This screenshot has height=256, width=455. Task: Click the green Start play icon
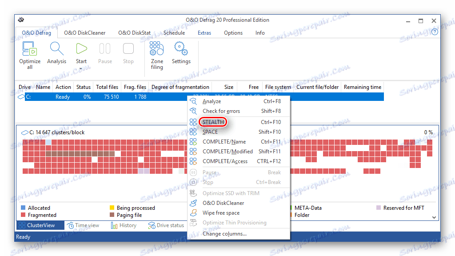coord(81,48)
